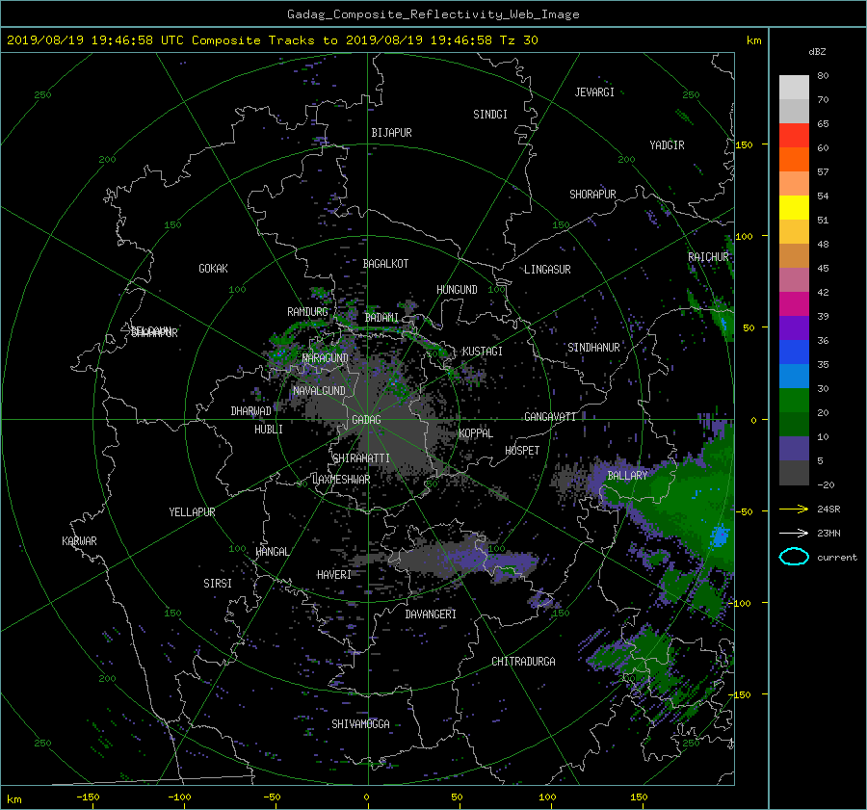Screen dimensions: 867x810
Task: Click the 'GADAG' radar center label
Action: tap(367, 420)
